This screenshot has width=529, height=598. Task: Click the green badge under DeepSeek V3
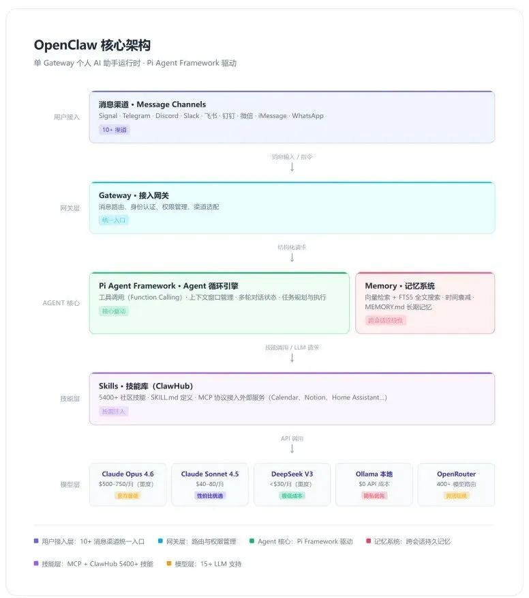pyautogui.click(x=292, y=496)
